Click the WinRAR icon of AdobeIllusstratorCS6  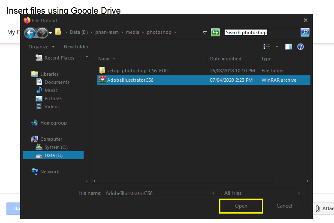click(102, 80)
